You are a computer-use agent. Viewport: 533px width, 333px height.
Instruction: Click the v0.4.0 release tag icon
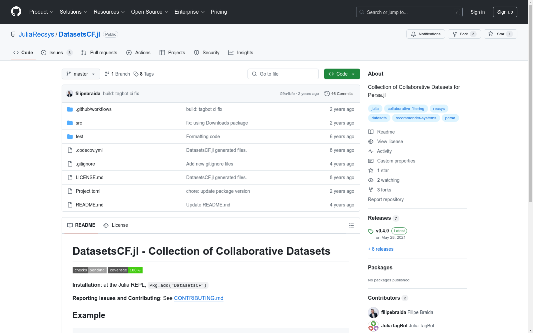(371, 231)
